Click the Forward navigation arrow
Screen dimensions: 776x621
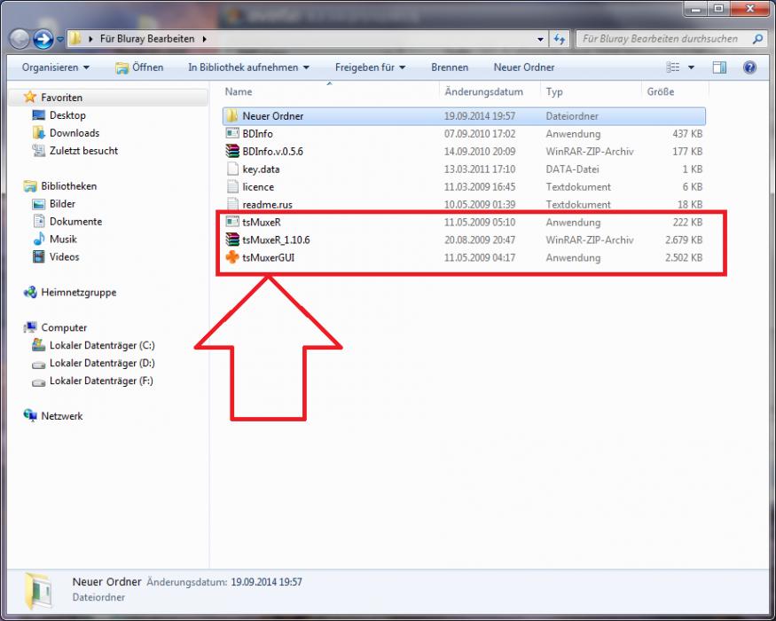pos(43,39)
